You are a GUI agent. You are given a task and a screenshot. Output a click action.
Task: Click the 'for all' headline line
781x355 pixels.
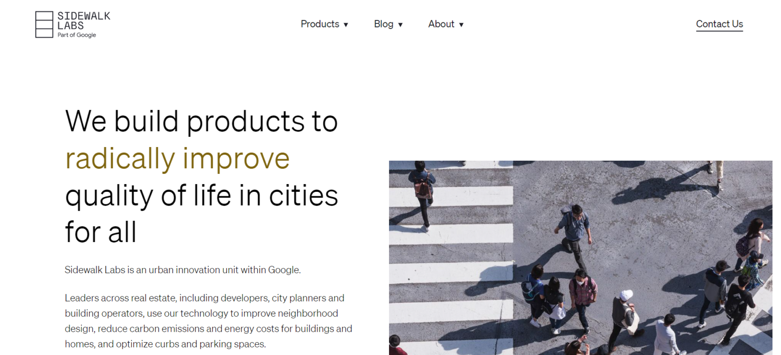[x=101, y=232]
